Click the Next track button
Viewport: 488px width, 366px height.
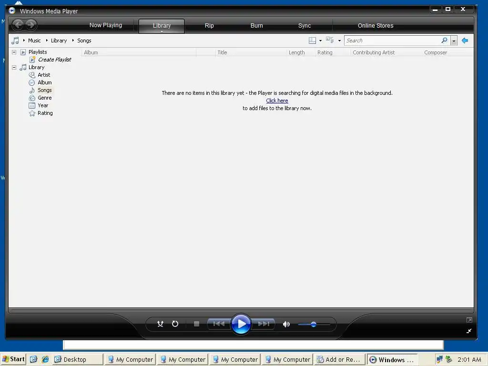click(264, 324)
